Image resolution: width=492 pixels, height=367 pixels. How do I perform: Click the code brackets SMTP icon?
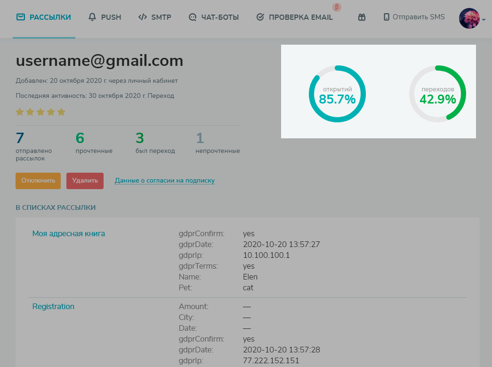click(x=142, y=17)
